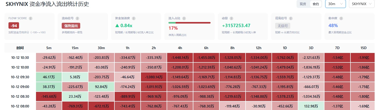Click the 15D column header
The width and height of the screenshot is (388, 110).
click(364, 48)
